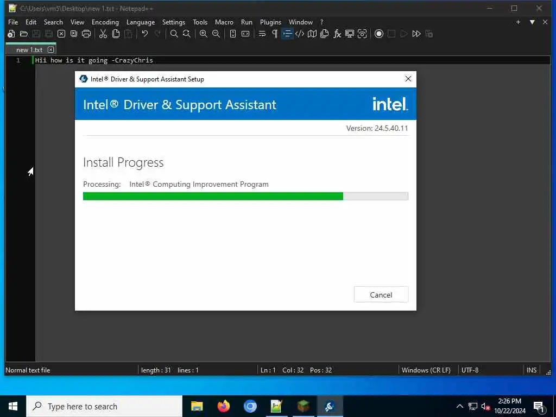
Task: Select the new 1.txt tab
Action: tap(29, 49)
